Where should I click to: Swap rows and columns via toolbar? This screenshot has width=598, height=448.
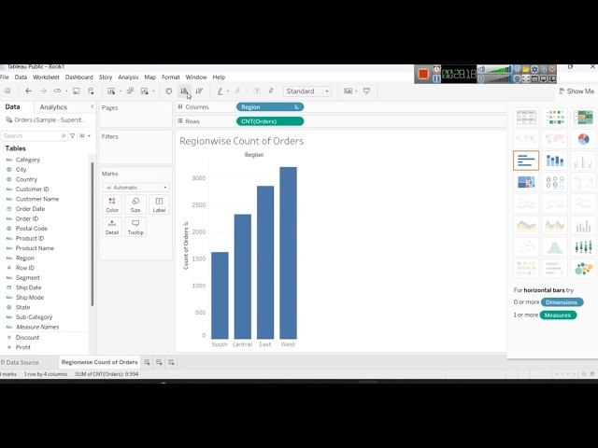click(x=169, y=91)
